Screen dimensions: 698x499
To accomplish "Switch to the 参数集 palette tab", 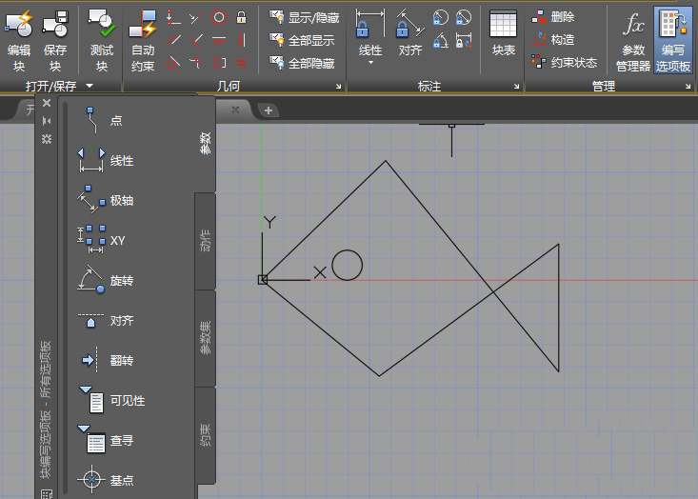I will 206,337.
